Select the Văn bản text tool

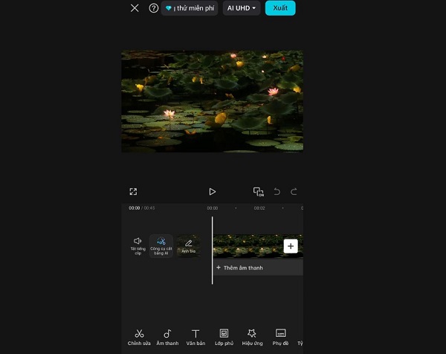pos(195,337)
